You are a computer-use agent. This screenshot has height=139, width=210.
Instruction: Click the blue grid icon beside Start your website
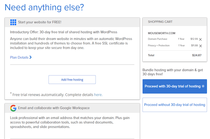tap(13, 22)
